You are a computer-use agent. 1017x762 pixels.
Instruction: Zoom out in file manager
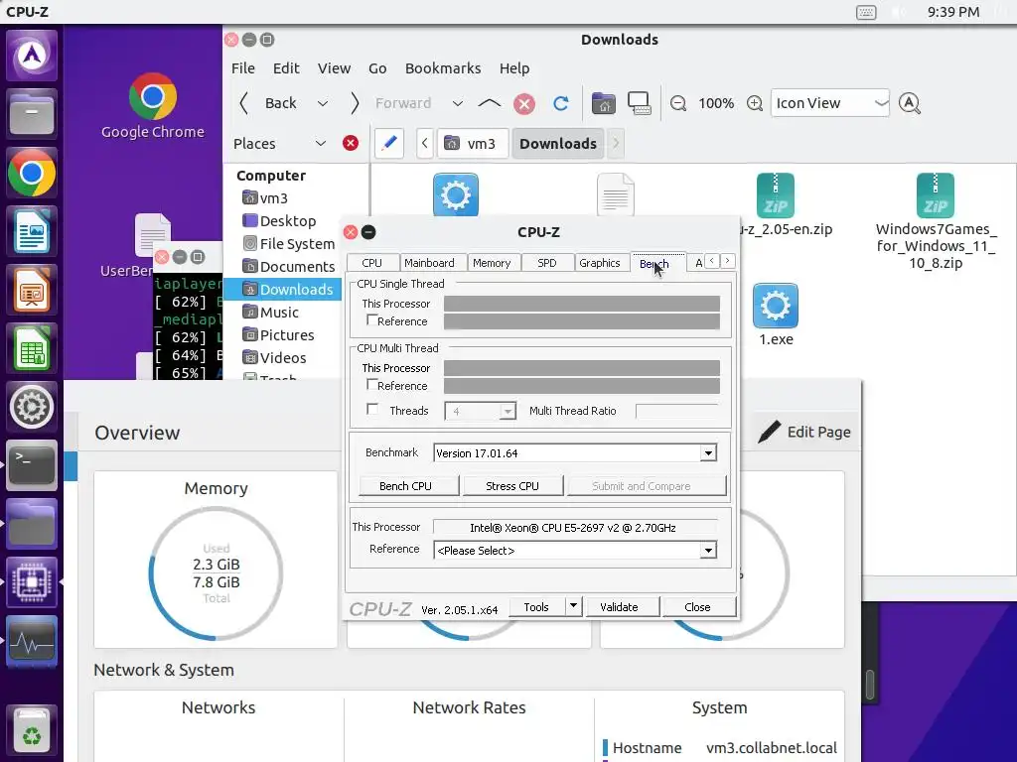[677, 103]
